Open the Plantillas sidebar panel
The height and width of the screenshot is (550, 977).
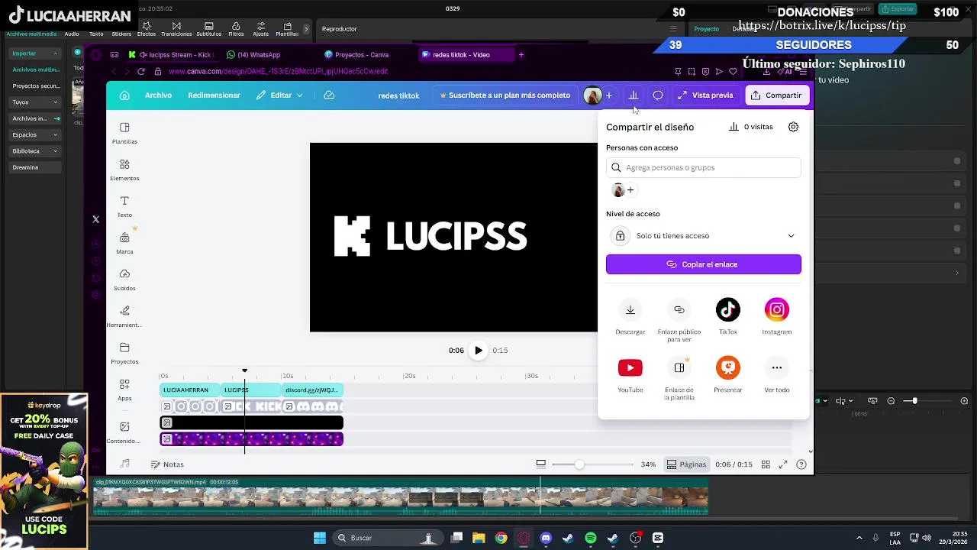click(x=124, y=133)
